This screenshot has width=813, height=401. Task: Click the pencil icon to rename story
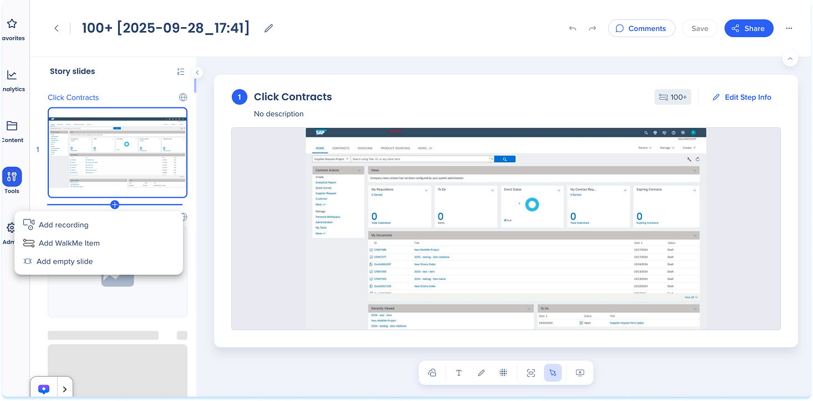click(x=269, y=28)
